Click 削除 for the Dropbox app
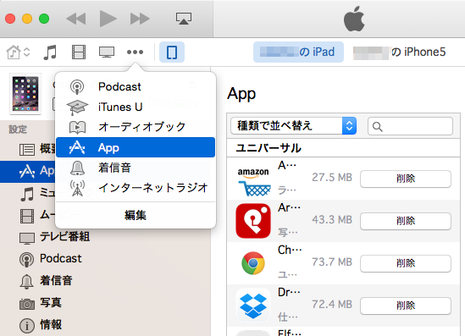The height and width of the screenshot is (336, 465). click(x=406, y=306)
